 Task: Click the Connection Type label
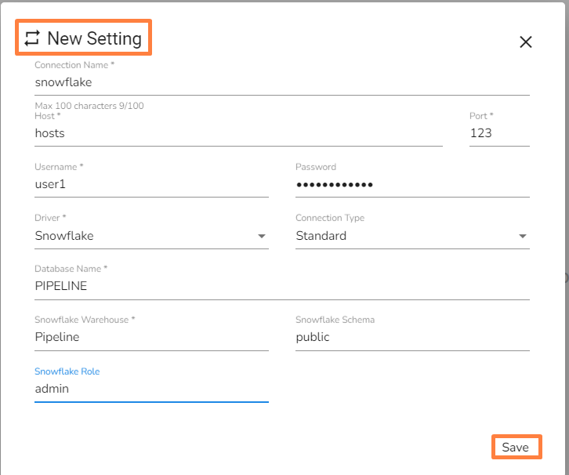pos(330,218)
